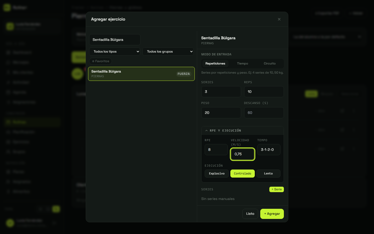This screenshot has width=374, height=234.
Task: Click the + Agregar button
Action: click(272, 214)
